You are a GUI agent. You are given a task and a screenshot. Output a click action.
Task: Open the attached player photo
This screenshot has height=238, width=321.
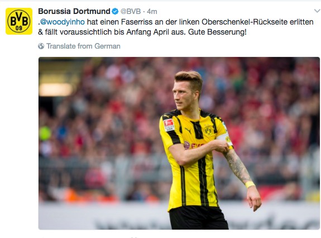click(x=179, y=143)
